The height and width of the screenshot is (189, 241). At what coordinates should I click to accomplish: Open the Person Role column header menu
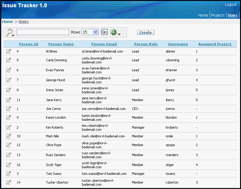point(146,44)
